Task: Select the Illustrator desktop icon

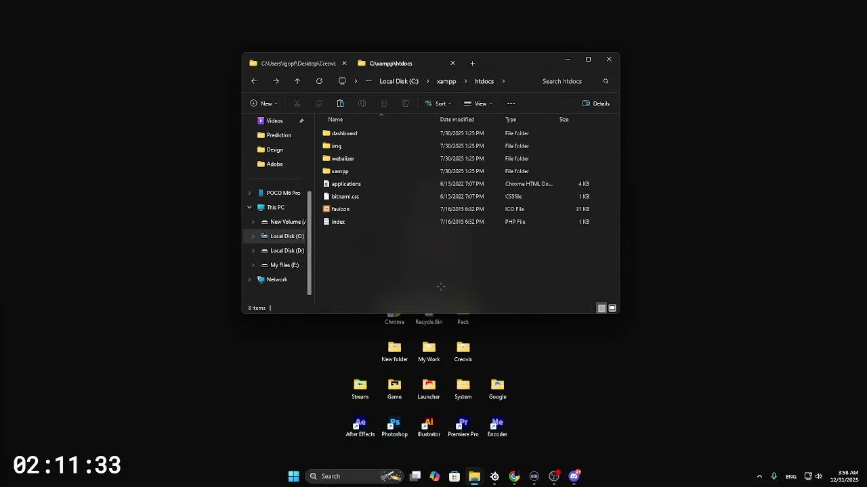Action: [429, 427]
